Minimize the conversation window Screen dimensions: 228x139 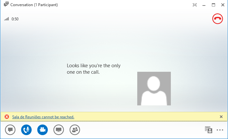(x=204, y=5)
